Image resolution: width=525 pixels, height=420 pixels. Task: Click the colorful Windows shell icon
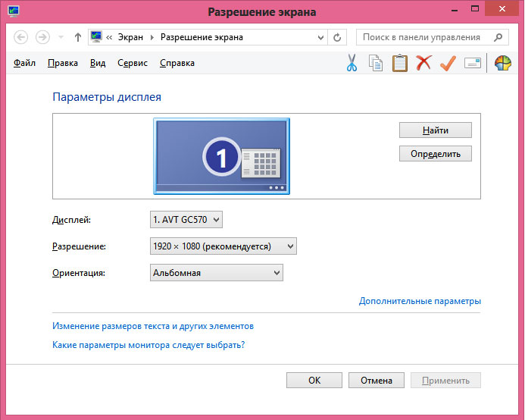(503, 64)
